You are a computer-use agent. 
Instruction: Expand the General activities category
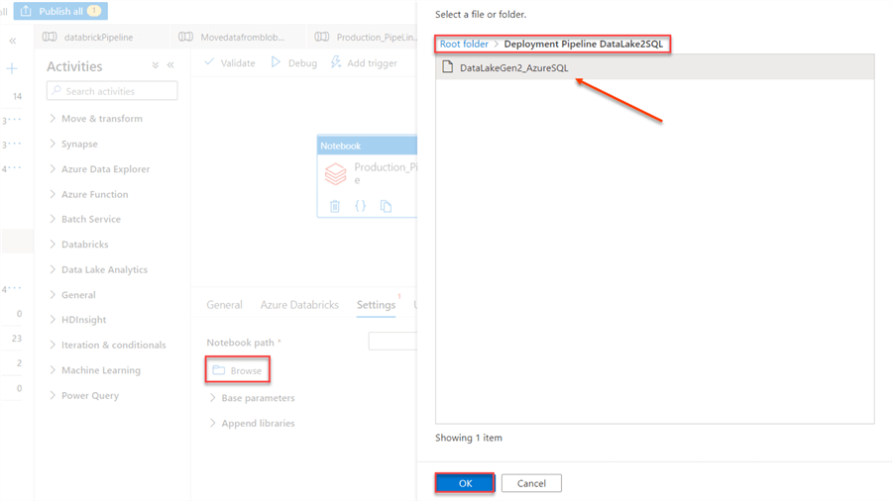point(78,295)
